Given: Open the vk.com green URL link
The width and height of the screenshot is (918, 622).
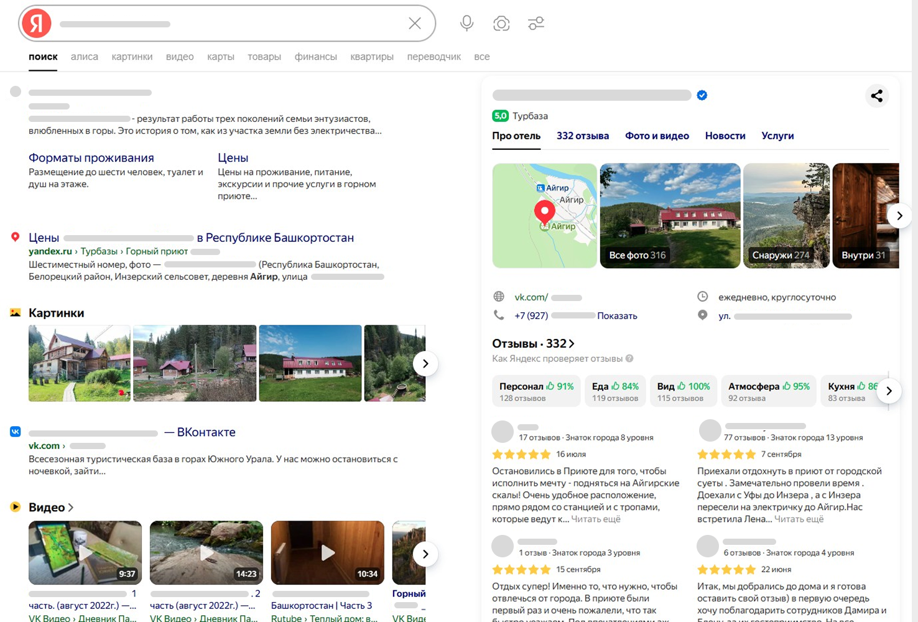Looking at the screenshot, I should pyautogui.click(x=44, y=446).
